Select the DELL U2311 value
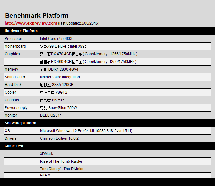Viewport: 215px width, 186px height. coord(51,115)
